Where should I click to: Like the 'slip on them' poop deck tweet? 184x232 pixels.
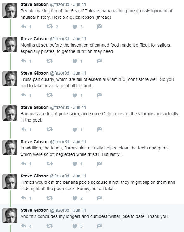[x=75, y=198]
